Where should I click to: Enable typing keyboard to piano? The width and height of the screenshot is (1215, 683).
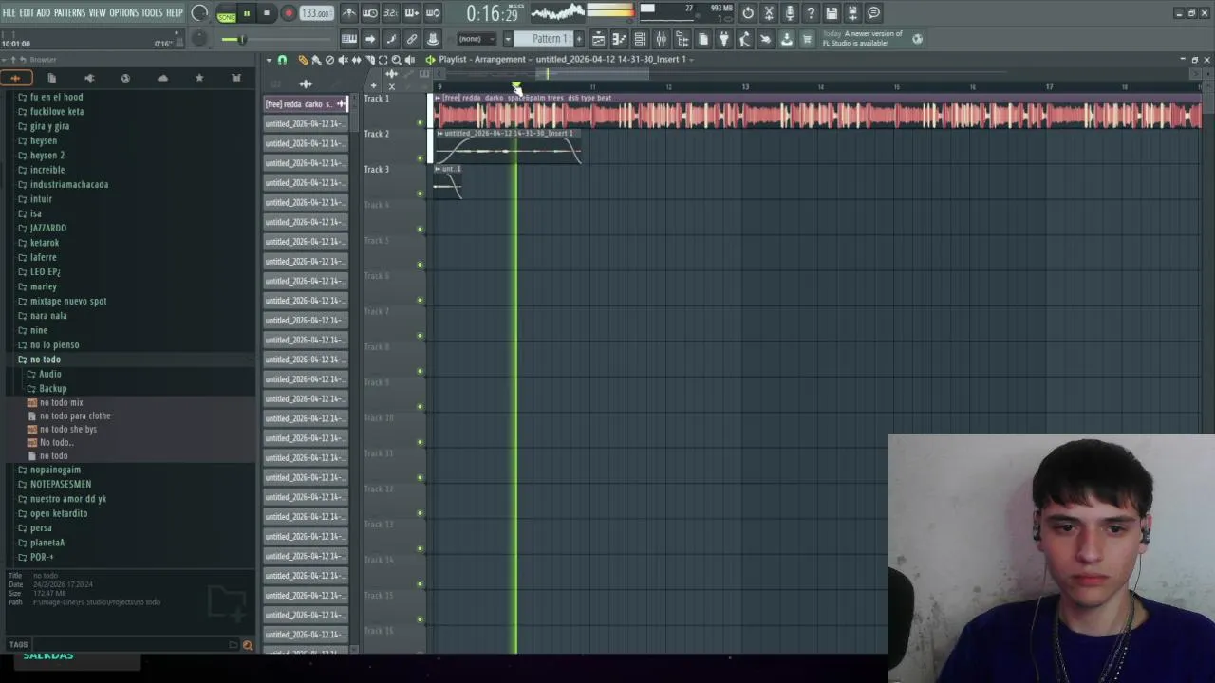(349, 39)
